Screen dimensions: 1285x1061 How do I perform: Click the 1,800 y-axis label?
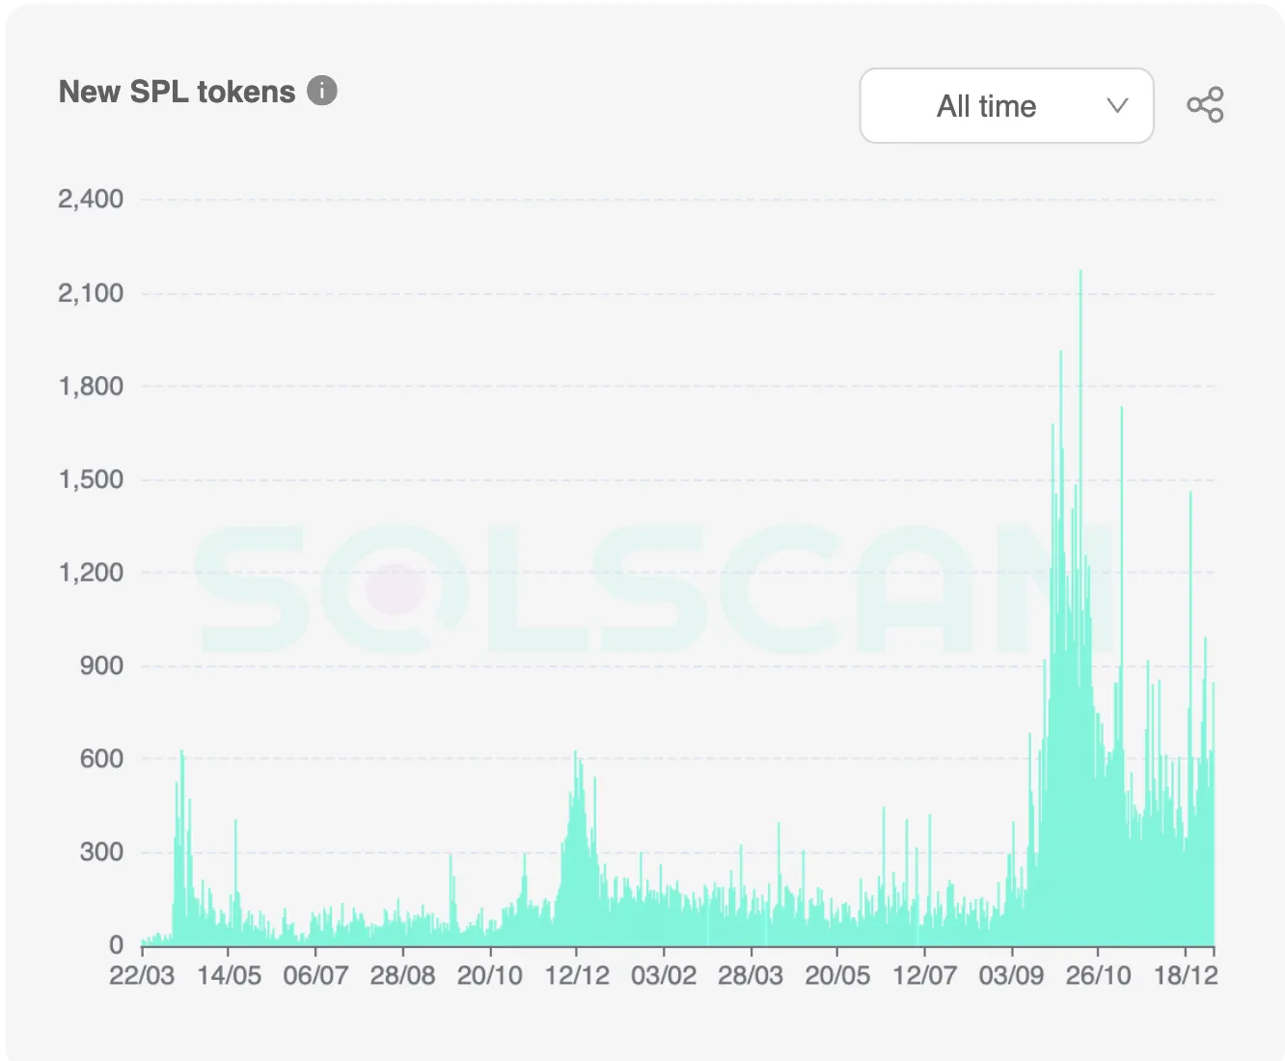[x=91, y=387]
